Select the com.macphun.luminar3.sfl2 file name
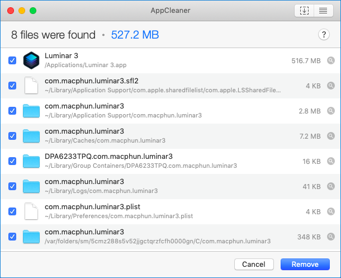This screenshot has height=278, width=341. tap(92, 81)
